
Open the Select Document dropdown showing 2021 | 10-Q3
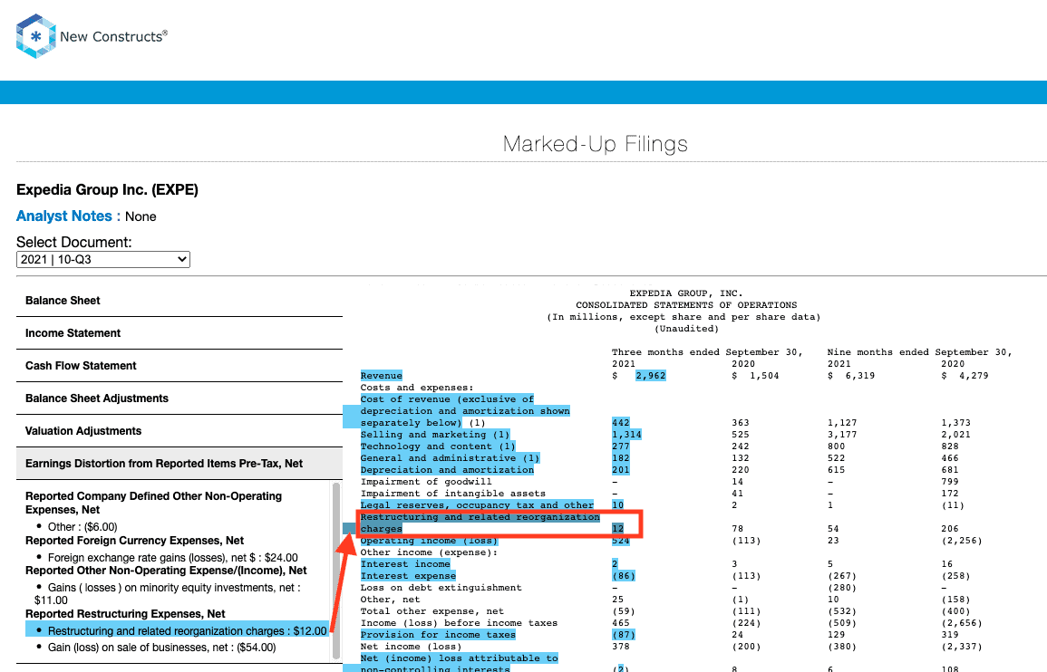[102, 260]
